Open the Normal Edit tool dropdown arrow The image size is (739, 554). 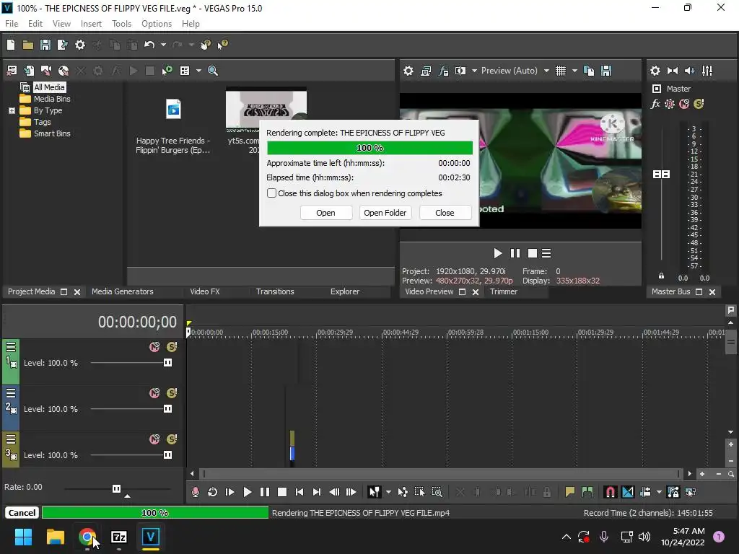click(x=388, y=492)
